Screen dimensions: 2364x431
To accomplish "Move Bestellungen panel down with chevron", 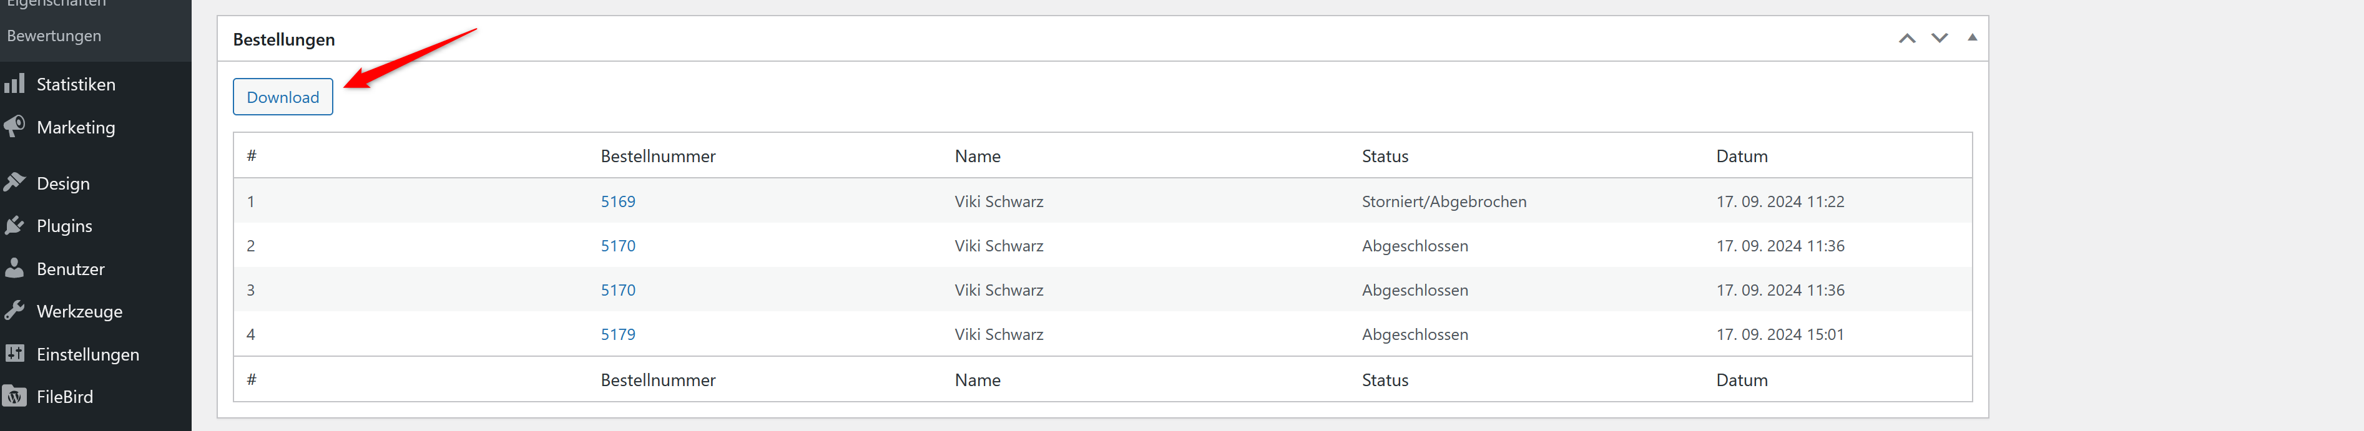I will point(1939,39).
